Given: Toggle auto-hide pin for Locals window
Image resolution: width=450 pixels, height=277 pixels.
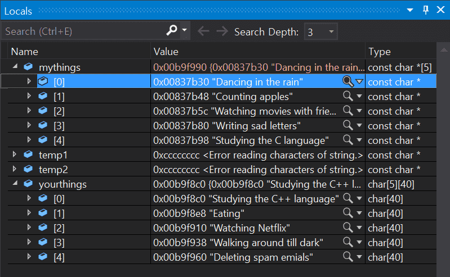Looking at the screenshot, I should [425, 10].
